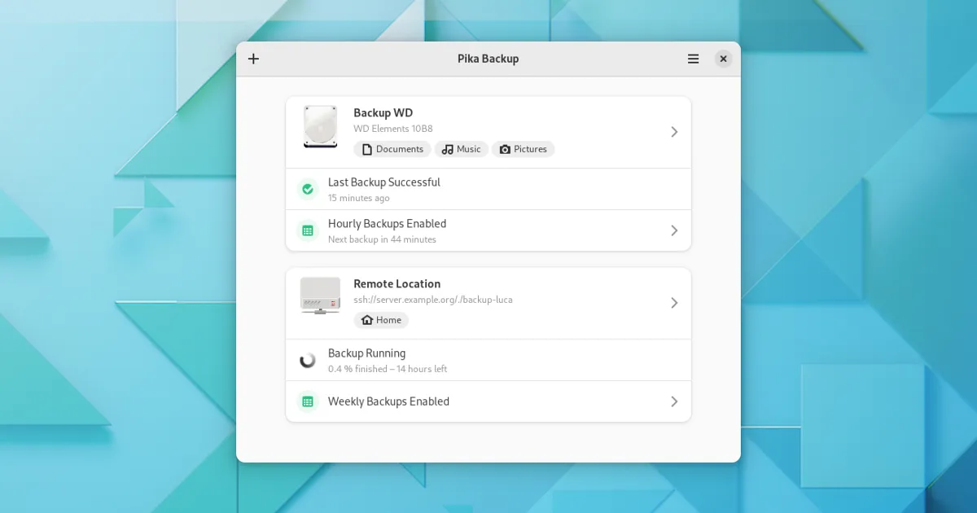Screen dimensions: 977x513
Task: Click the Weekly Backups schedule icon
Action: pos(308,401)
